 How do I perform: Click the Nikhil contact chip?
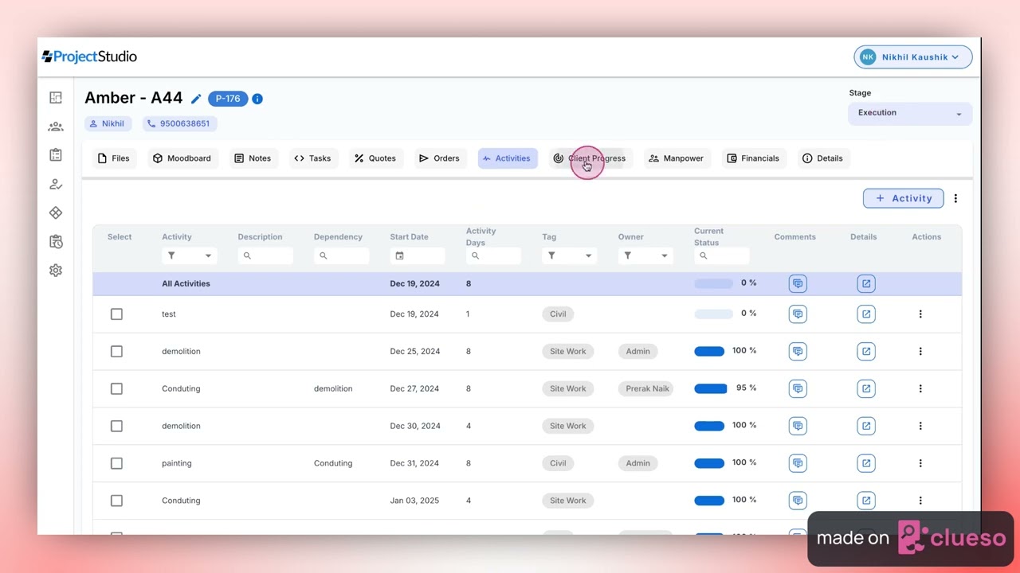click(x=108, y=123)
